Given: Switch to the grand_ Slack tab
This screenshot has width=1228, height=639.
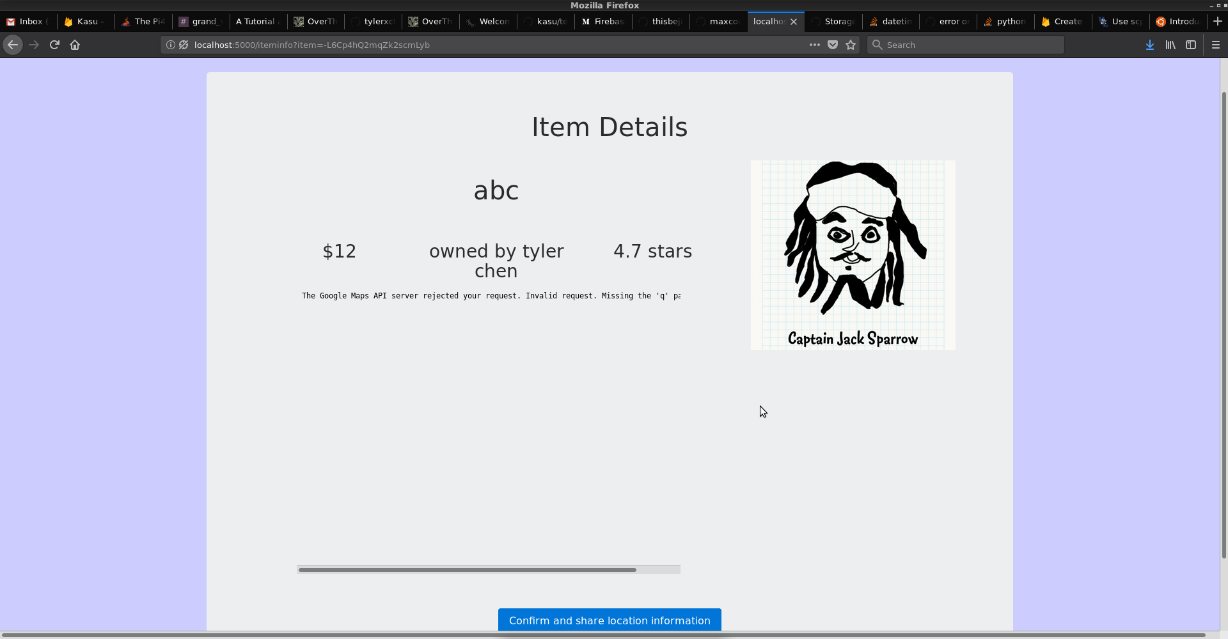Looking at the screenshot, I should click(201, 21).
